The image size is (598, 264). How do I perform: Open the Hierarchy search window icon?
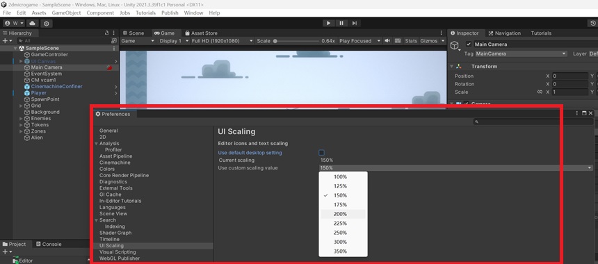click(x=113, y=41)
